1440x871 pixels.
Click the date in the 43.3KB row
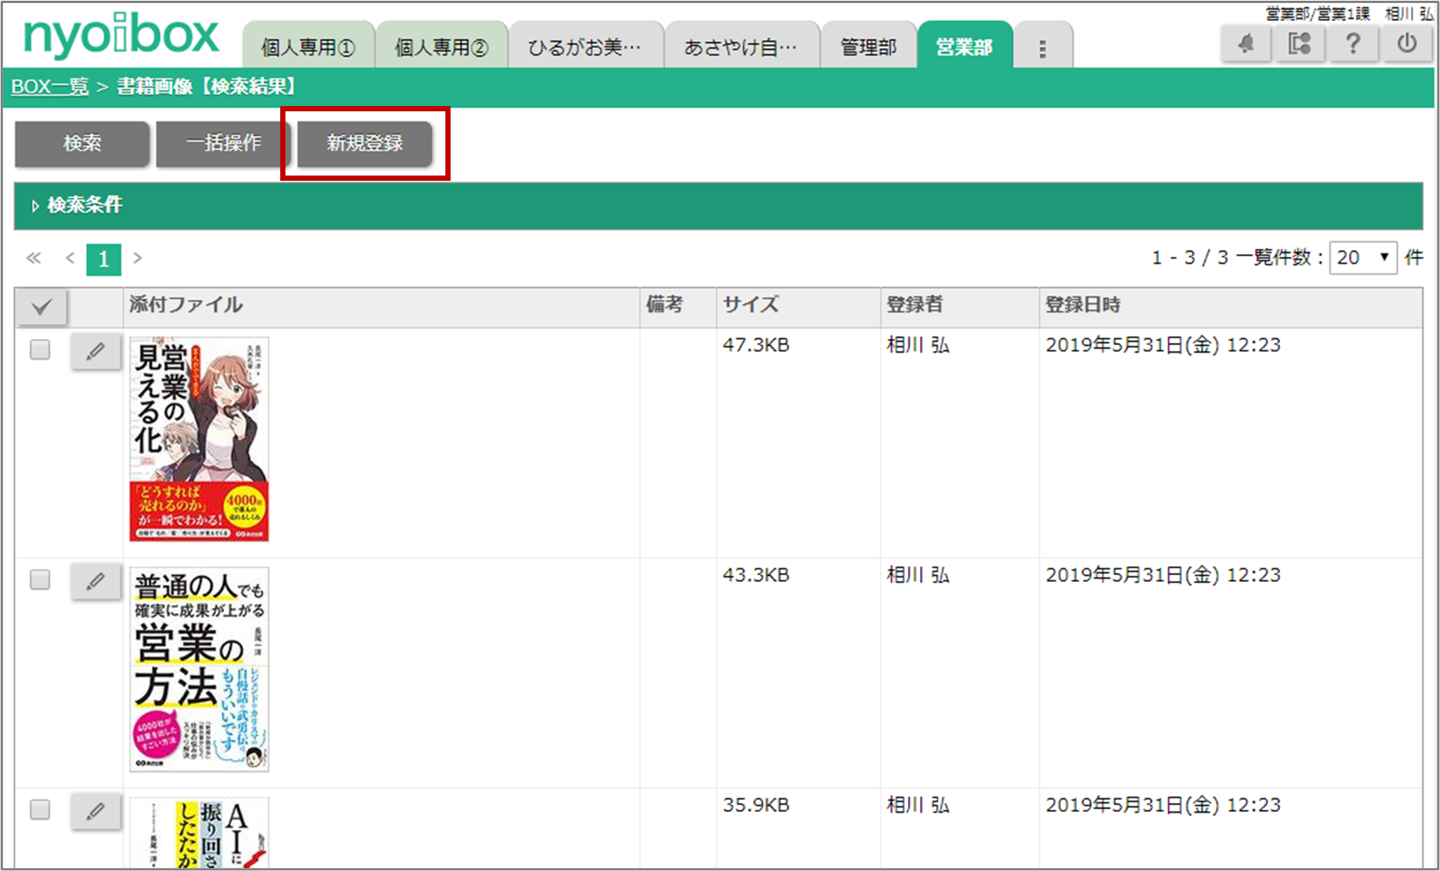tap(1164, 575)
